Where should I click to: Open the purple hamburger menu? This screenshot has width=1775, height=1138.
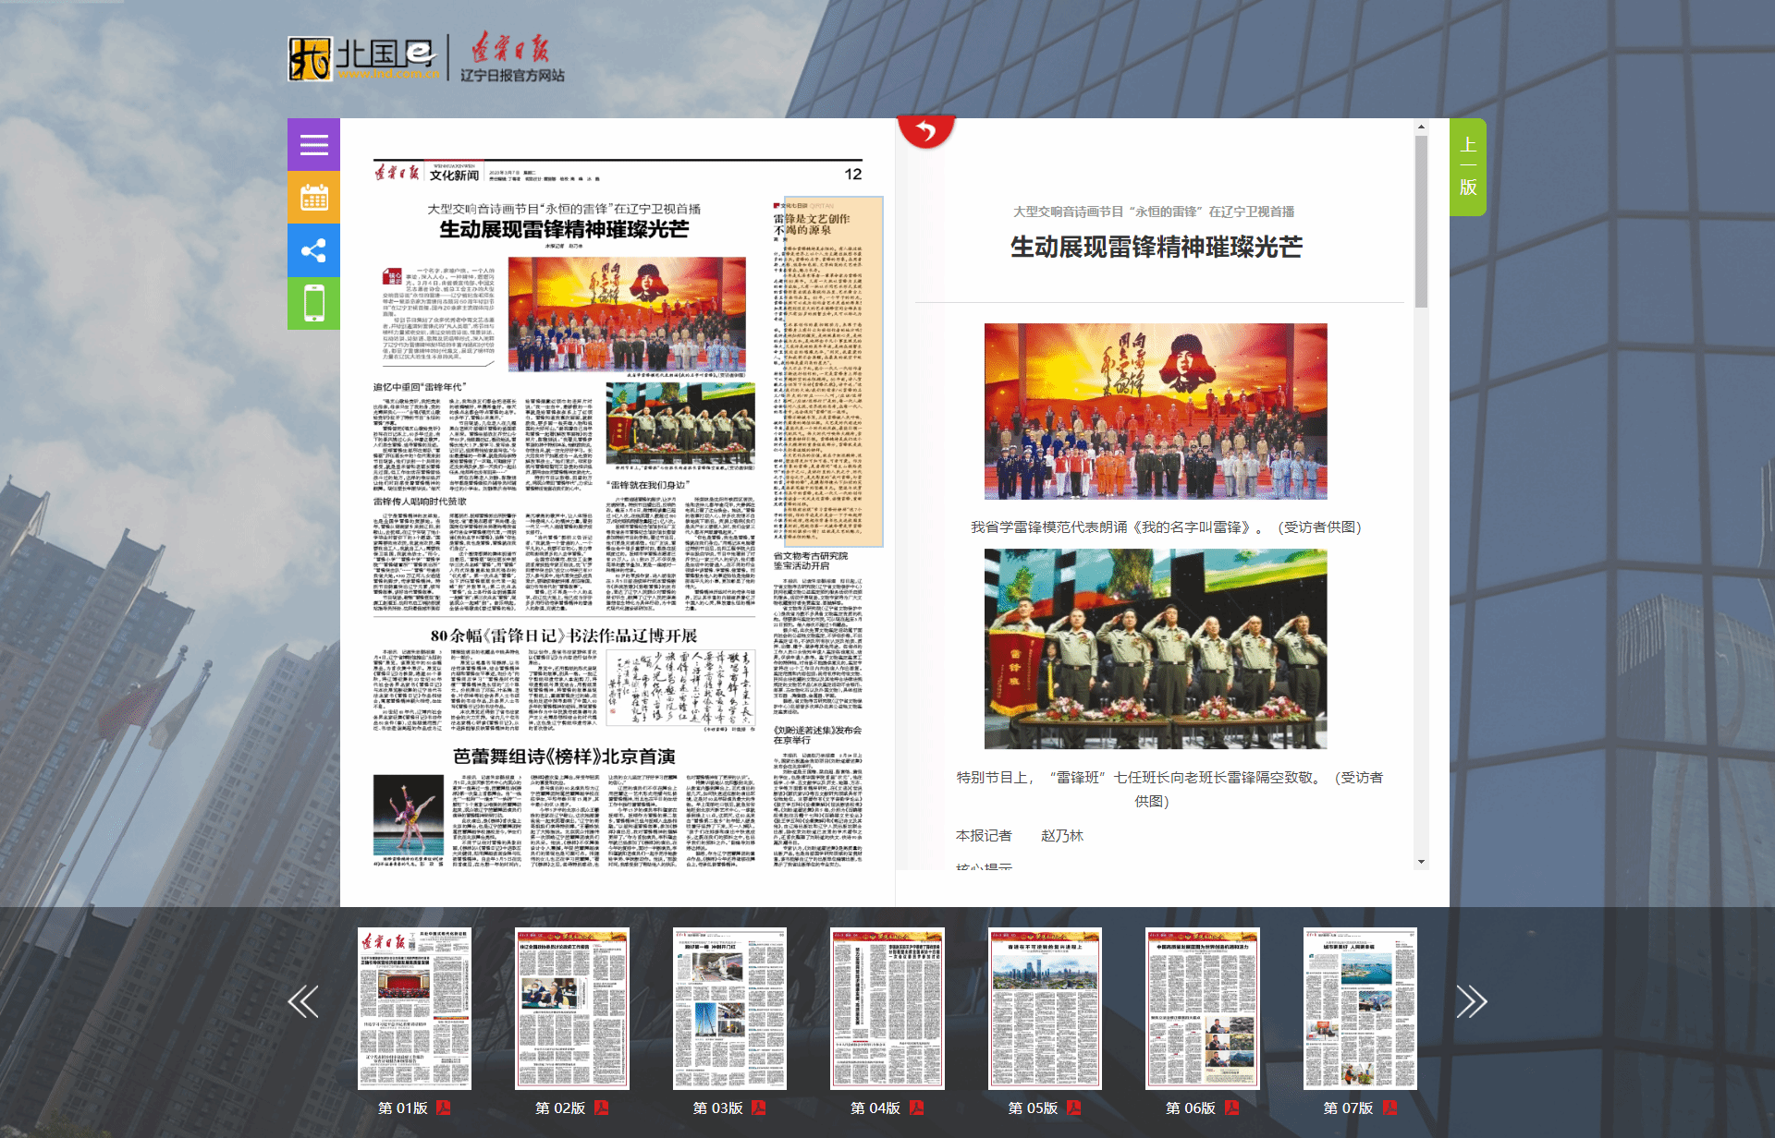pos(313,145)
